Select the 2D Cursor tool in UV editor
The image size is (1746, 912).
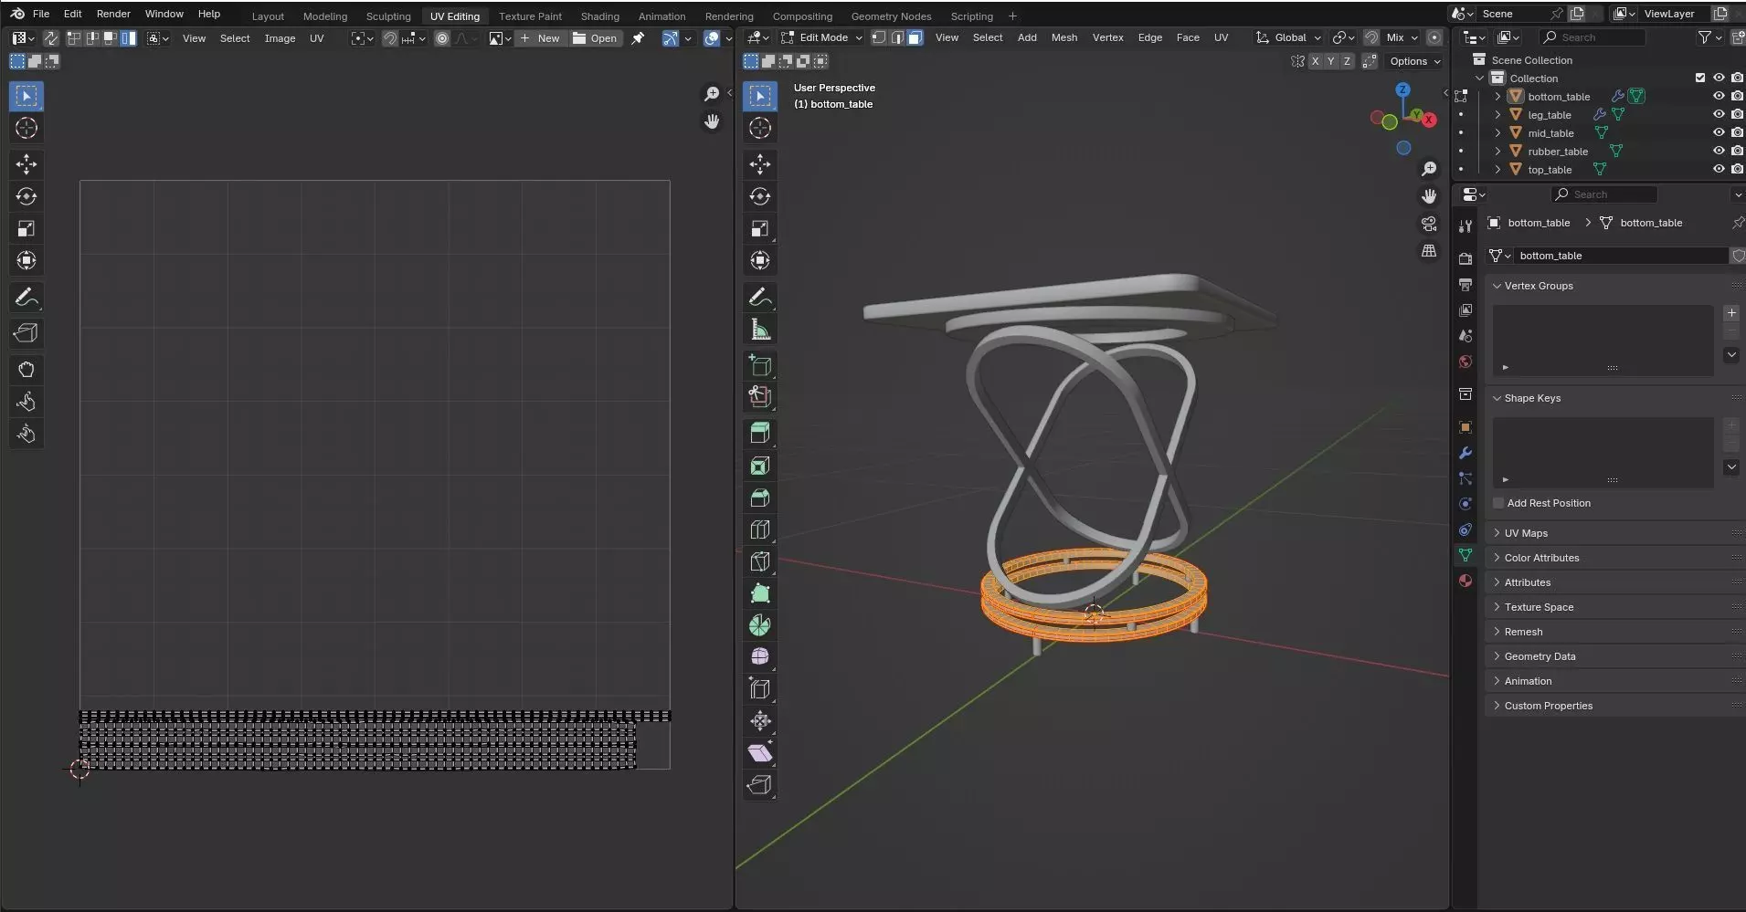click(x=26, y=128)
